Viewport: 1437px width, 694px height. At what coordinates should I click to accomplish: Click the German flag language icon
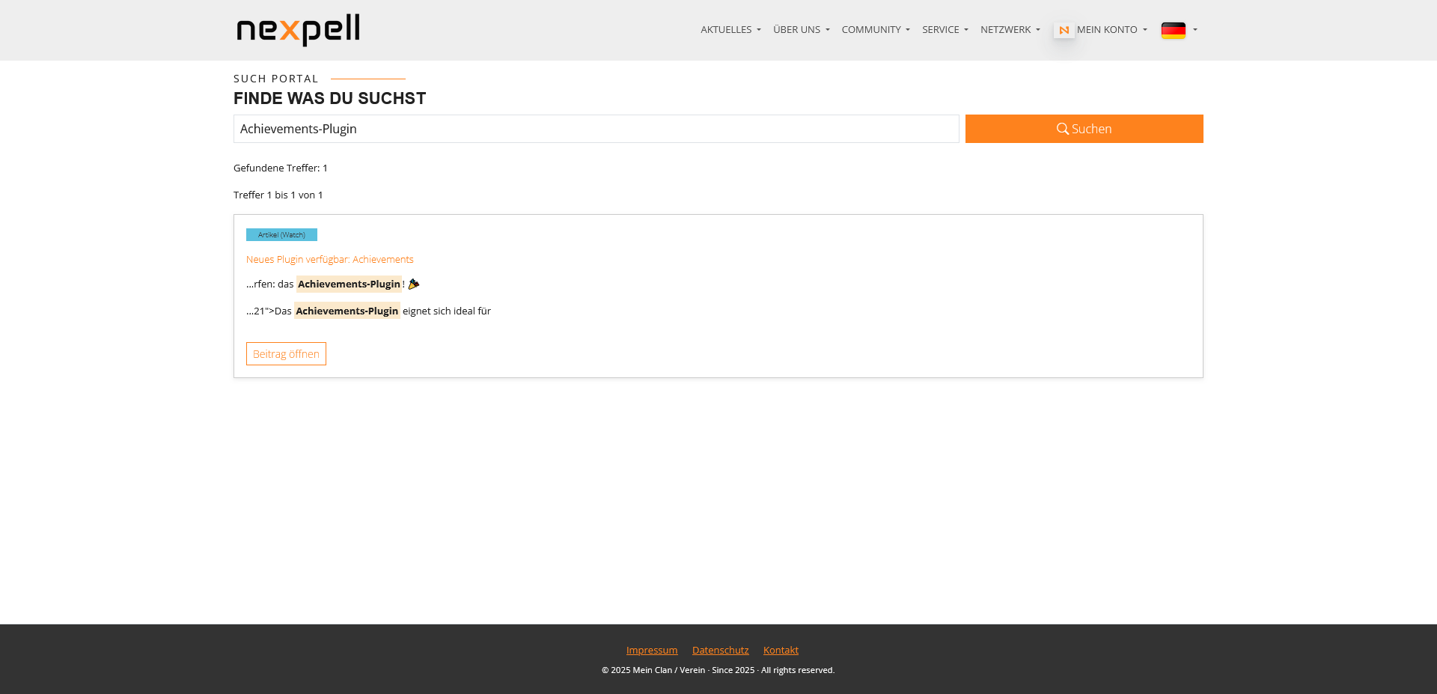1173,30
